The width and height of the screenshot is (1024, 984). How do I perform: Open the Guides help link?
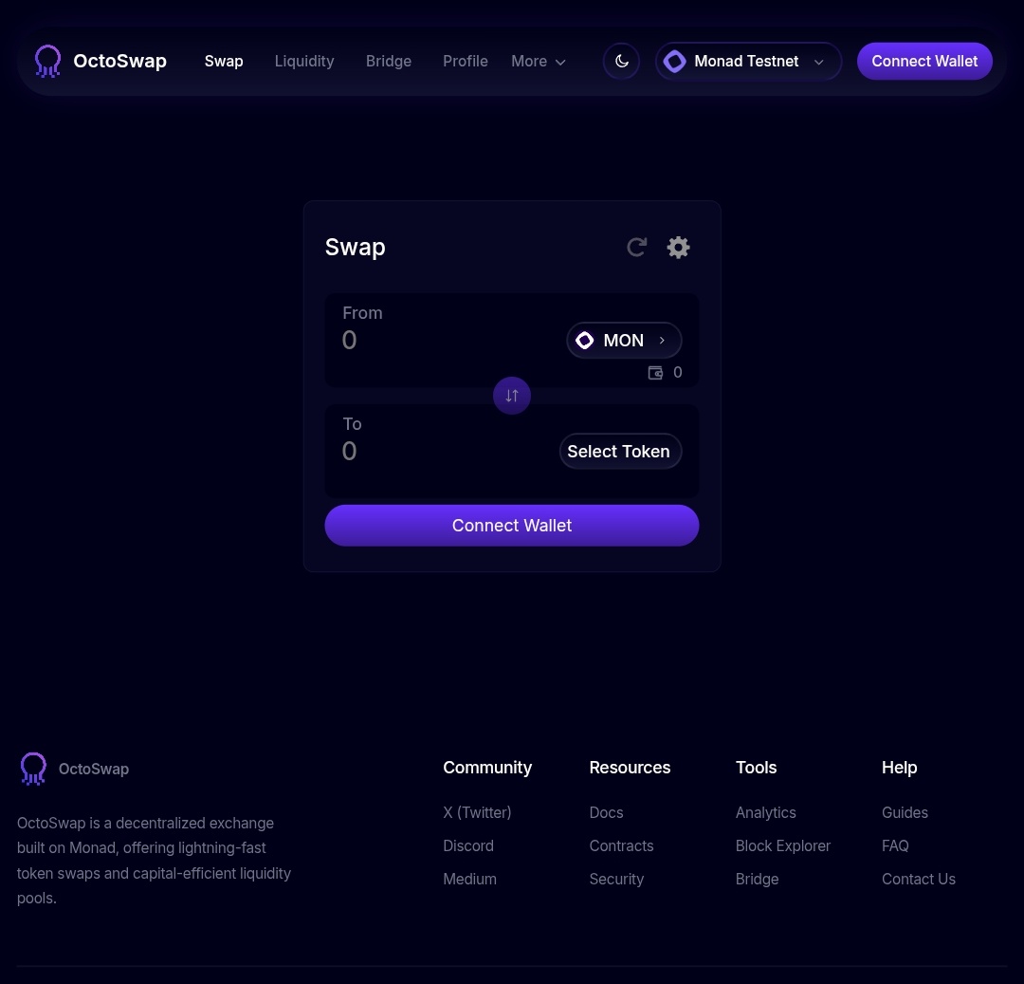click(905, 813)
